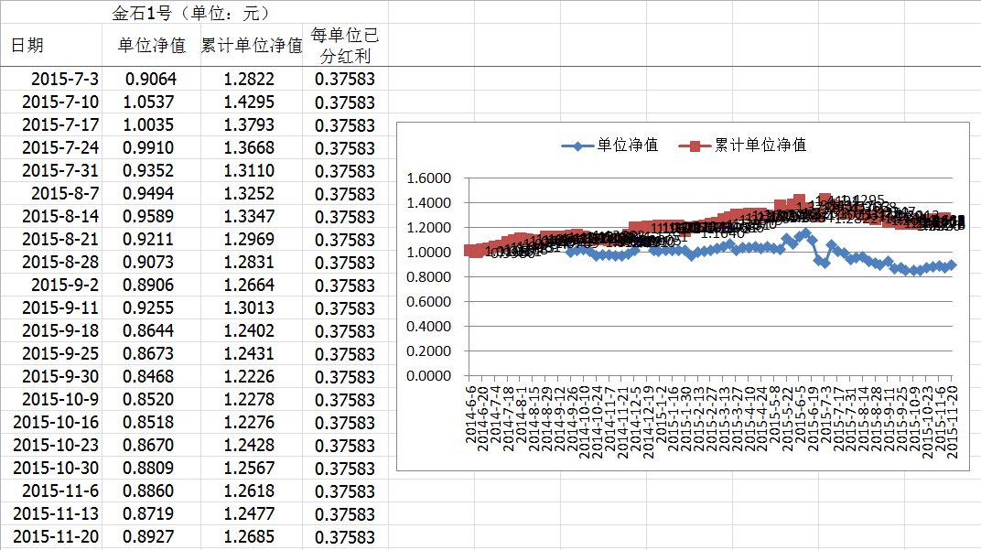The height and width of the screenshot is (550, 981).
Task: Click the title cell 金石1号（单位：元）
Action: 190,13
